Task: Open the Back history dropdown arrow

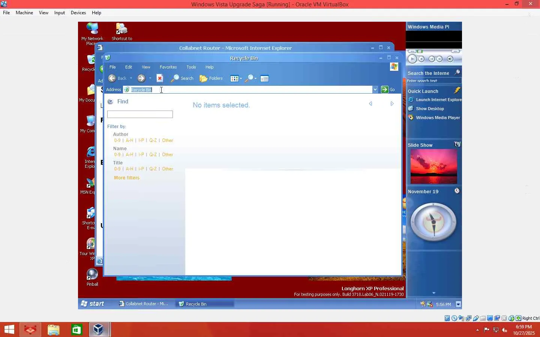Action: point(131,78)
